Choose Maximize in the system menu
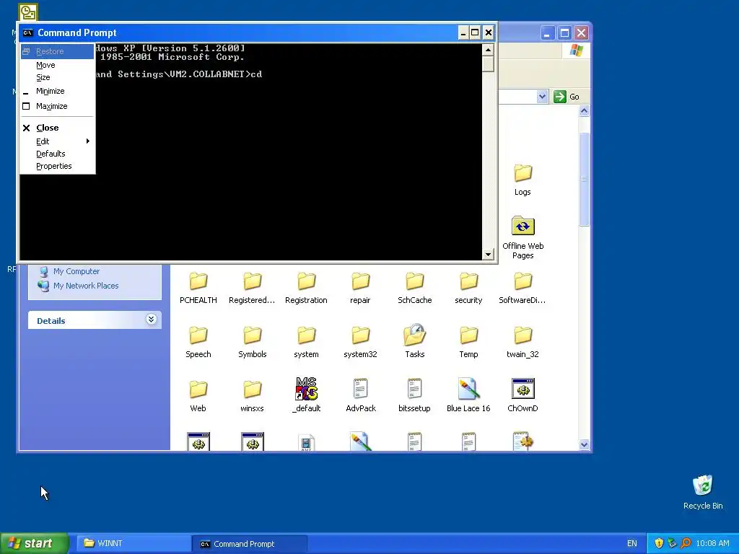 [x=58, y=106]
